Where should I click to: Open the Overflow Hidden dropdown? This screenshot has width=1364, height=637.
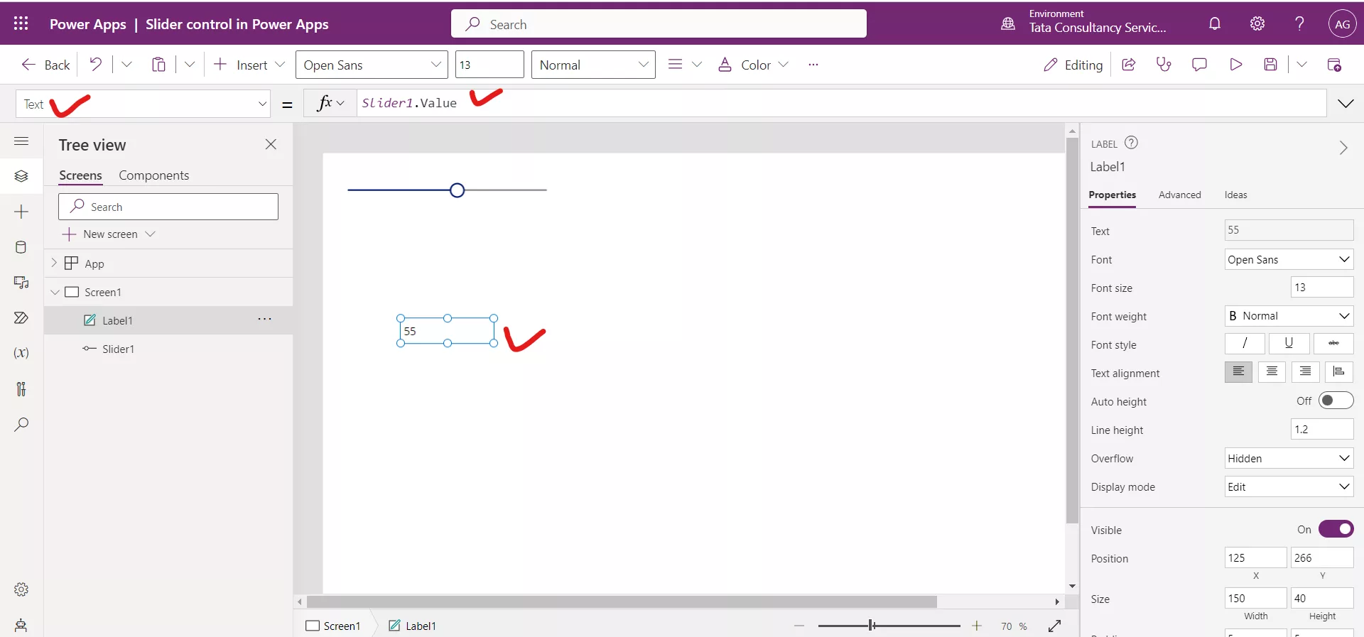coord(1289,458)
